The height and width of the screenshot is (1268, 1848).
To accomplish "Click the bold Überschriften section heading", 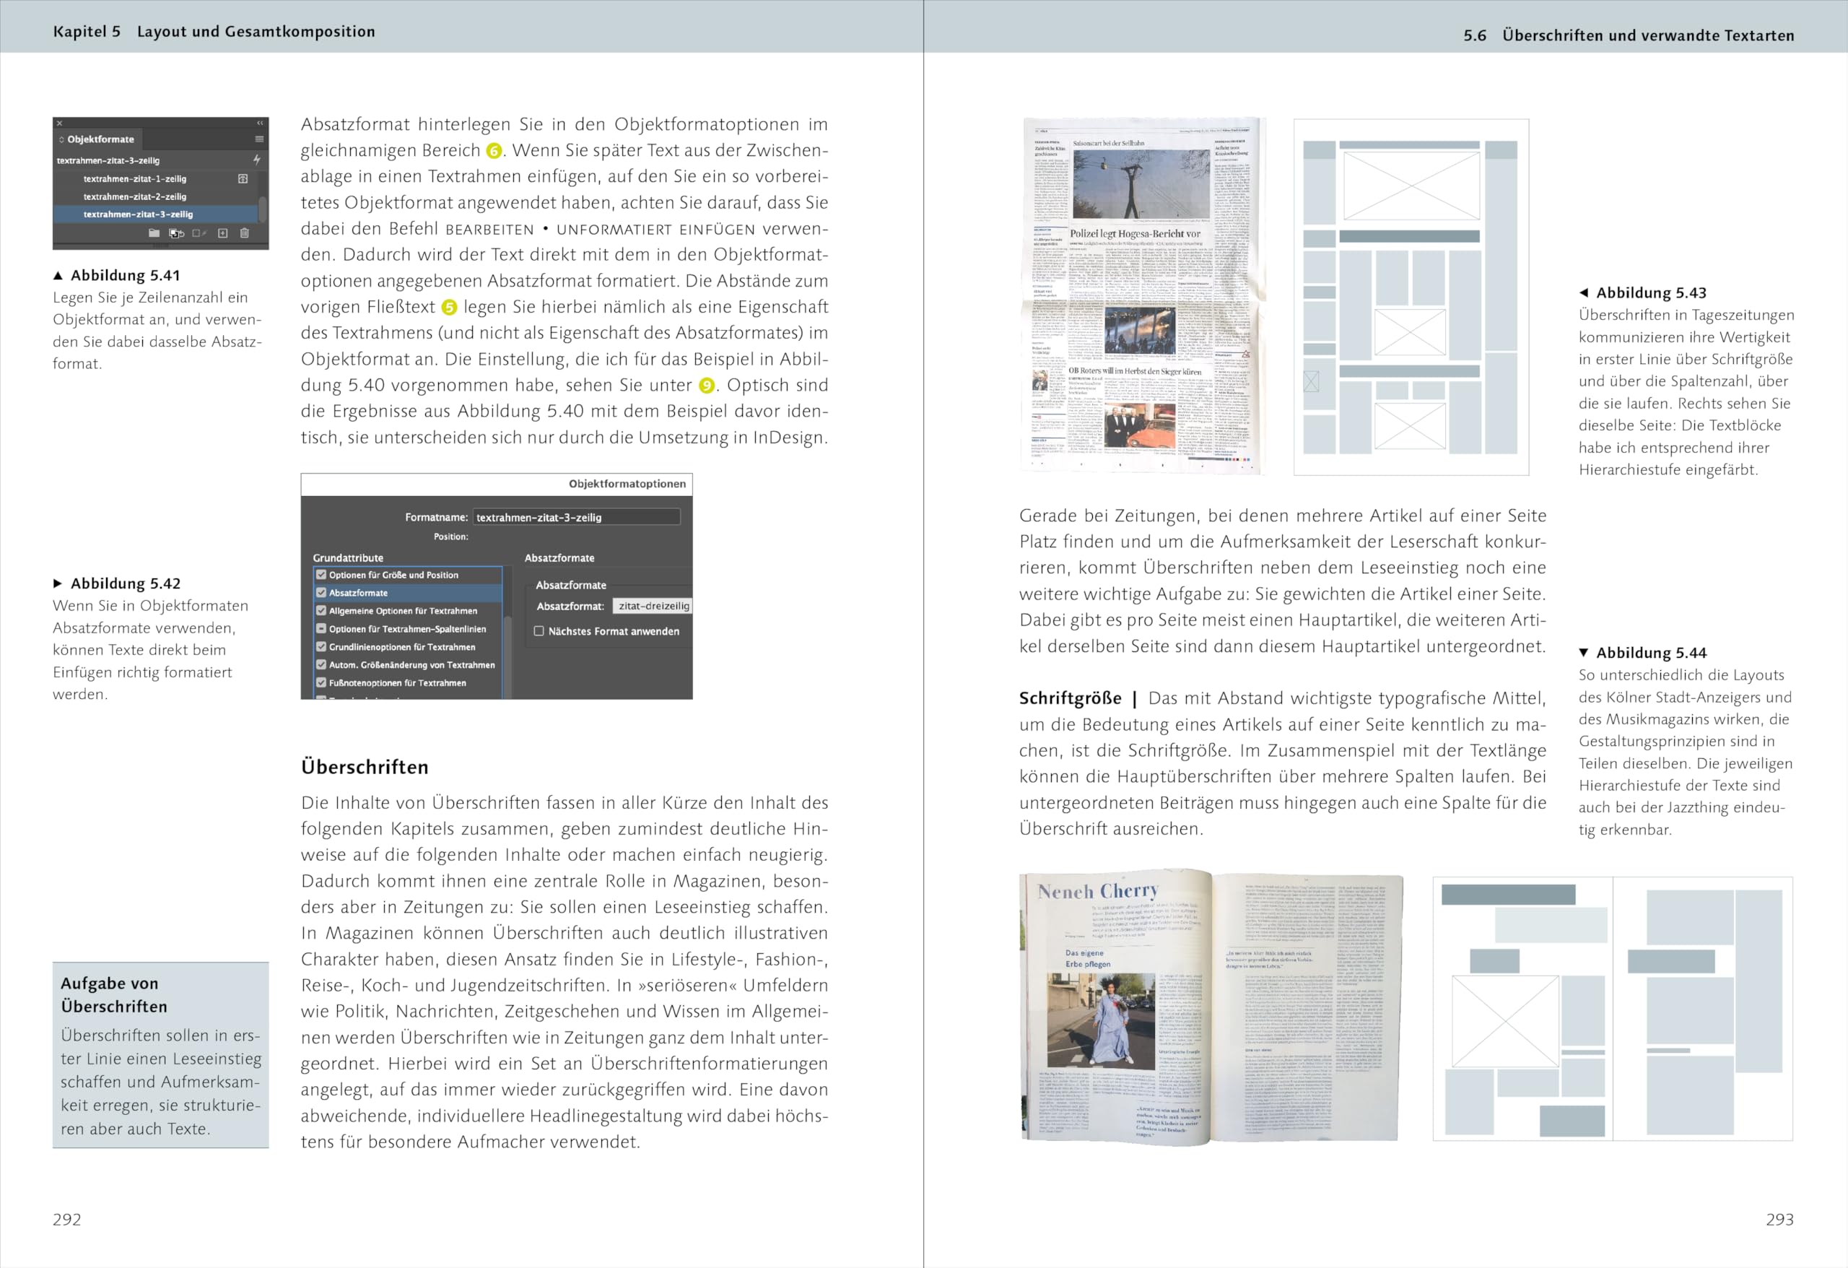I will click(x=365, y=768).
